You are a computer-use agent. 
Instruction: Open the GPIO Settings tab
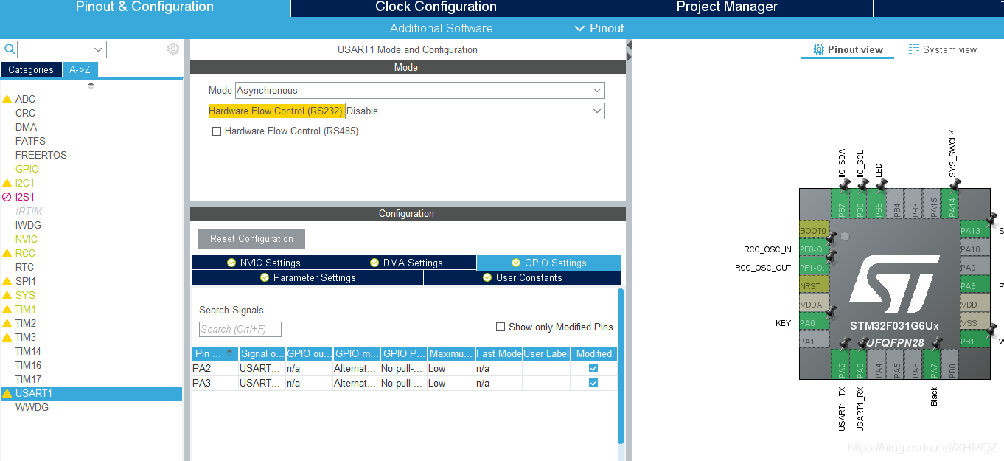pyautogui.click(x=548, y=263)
